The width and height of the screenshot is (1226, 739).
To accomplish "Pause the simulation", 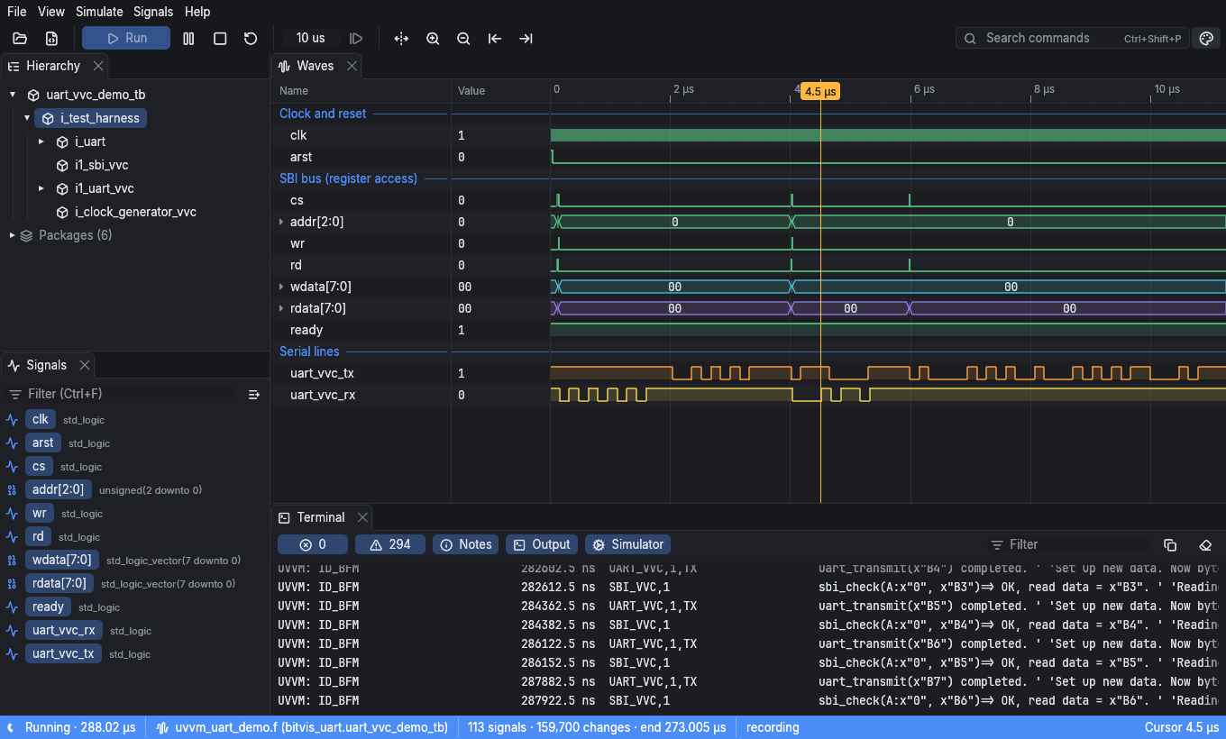I will click(188, 38).
